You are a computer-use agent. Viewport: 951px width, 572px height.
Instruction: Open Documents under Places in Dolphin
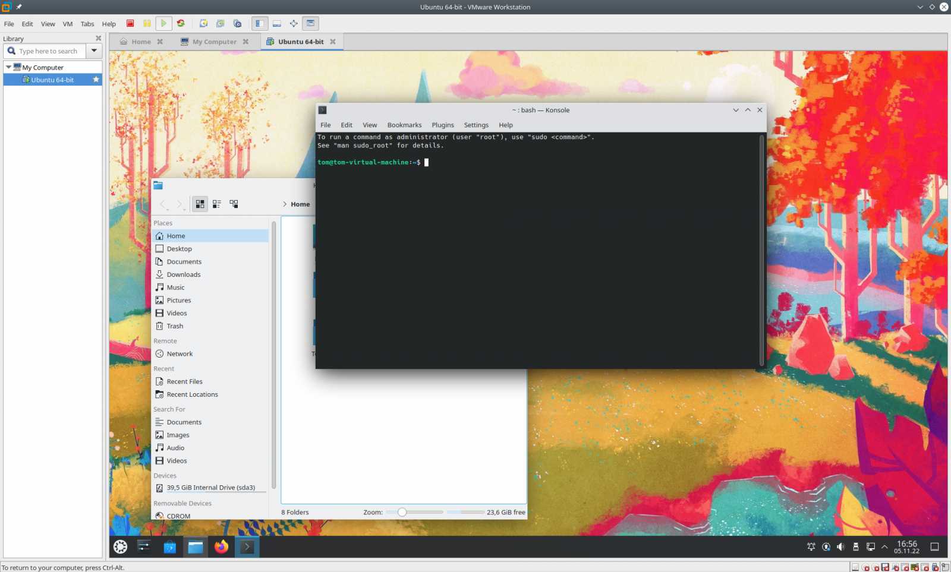pyautogui.click(x=210, y=262)
